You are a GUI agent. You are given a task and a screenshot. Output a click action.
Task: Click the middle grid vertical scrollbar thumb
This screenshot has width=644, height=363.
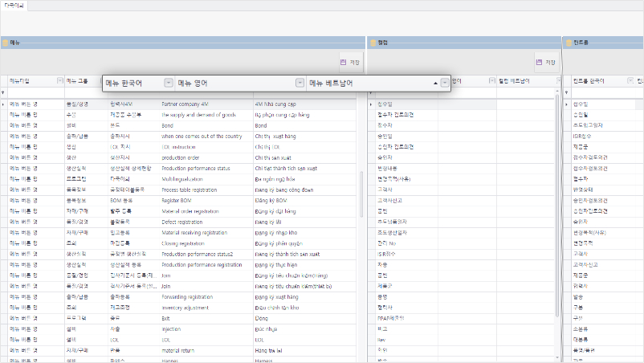point(557,206)
